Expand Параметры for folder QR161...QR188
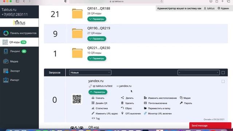 (x=97, y=19)
